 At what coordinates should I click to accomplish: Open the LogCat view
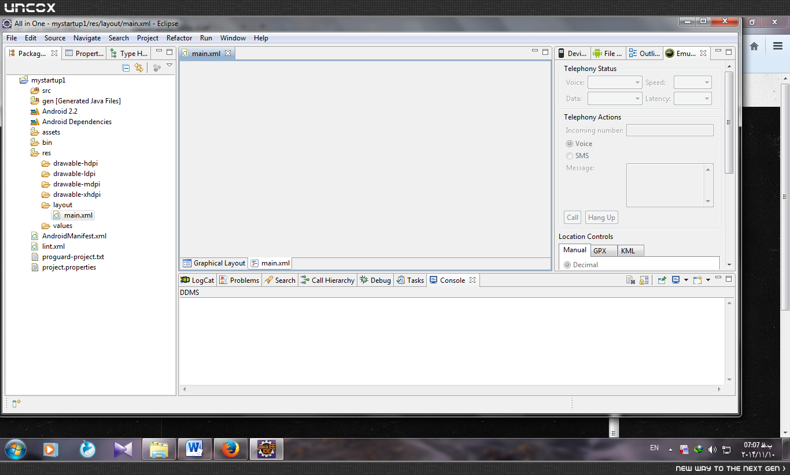198,280
